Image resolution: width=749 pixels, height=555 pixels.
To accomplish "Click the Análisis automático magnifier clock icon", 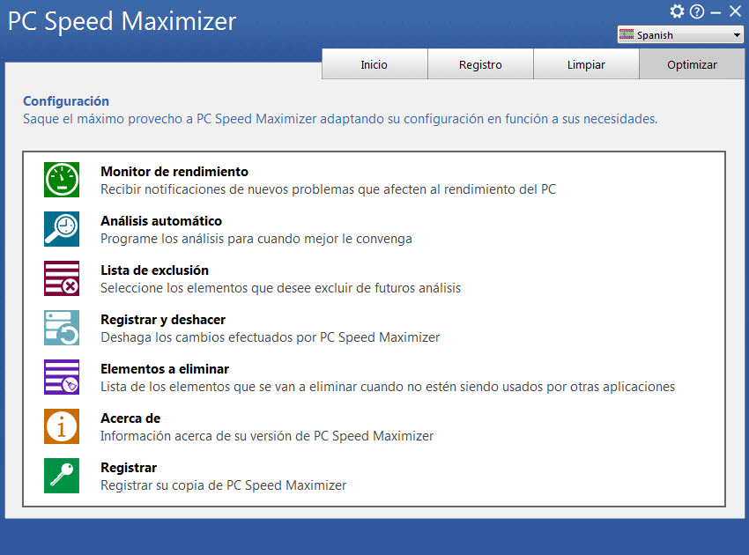I will tap(62, 229).
